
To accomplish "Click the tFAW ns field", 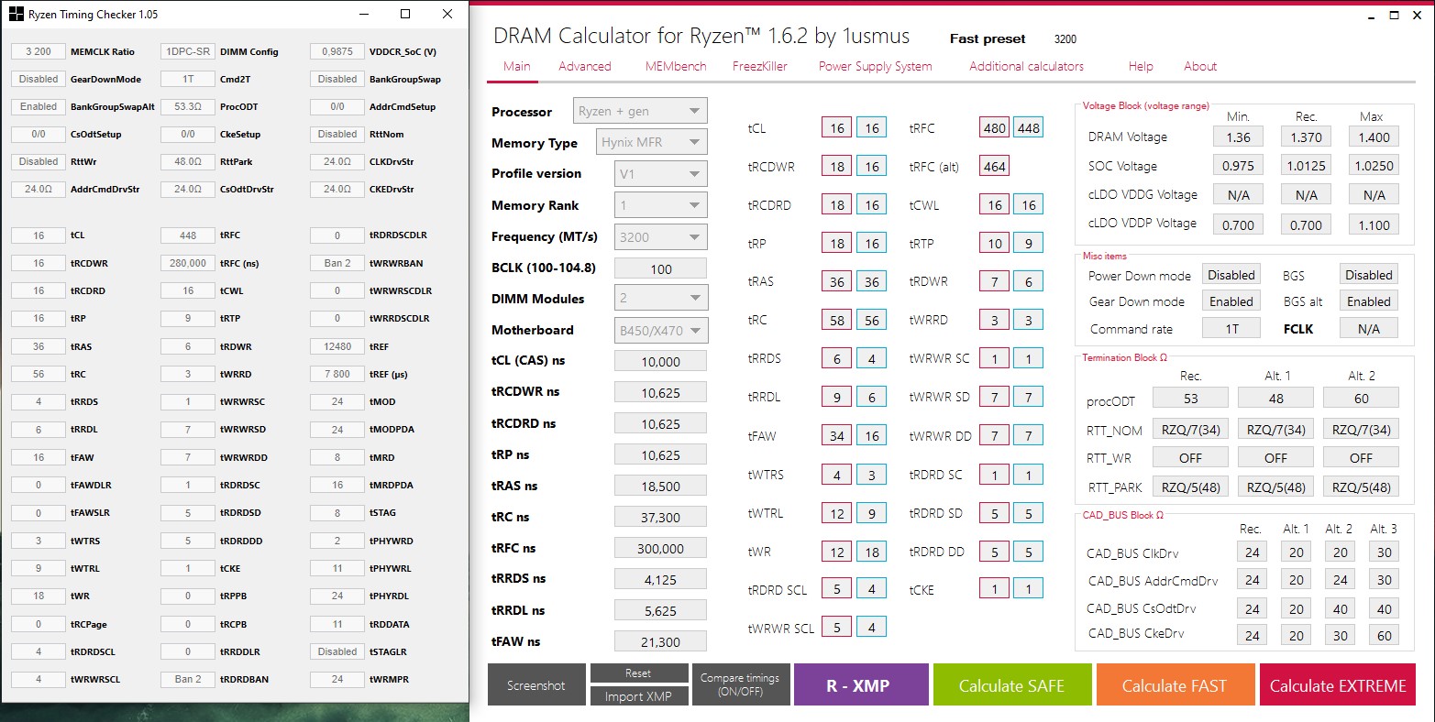I will tap(660, 641).
